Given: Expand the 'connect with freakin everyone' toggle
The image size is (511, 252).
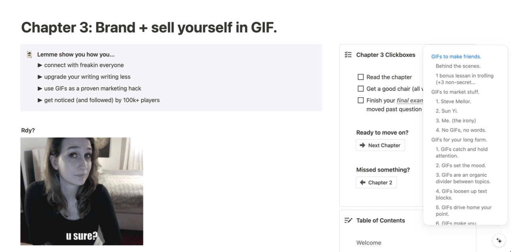Looking at the screenshot, I should click(40, 65).
